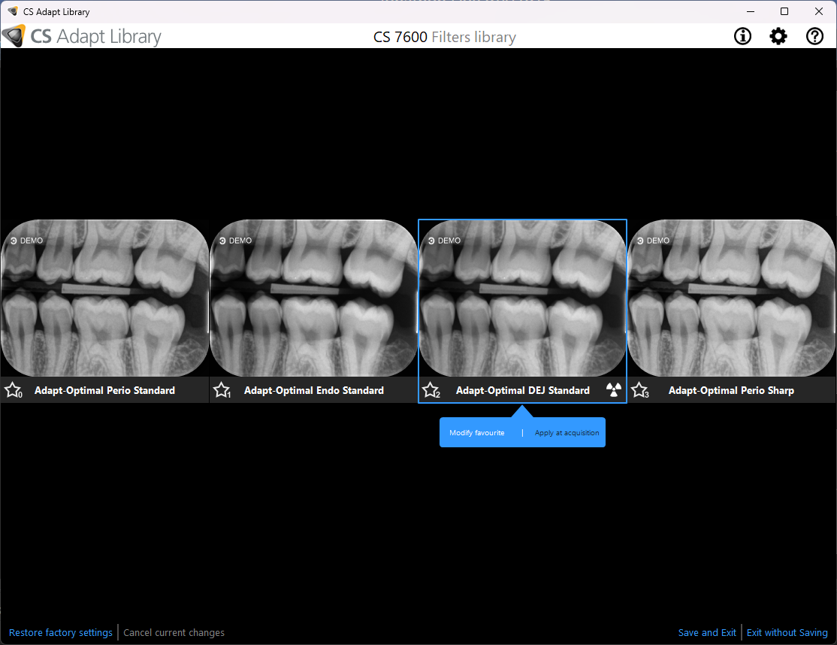Click the Adapt-Optimal DEJ Standard X-ray image
Screen dimensions: 837x645
point(522,298)
